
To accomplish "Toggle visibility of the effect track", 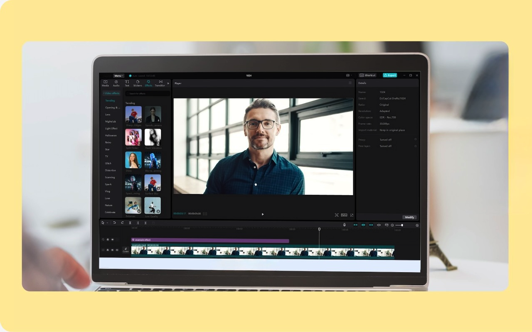I will (112, 239).
